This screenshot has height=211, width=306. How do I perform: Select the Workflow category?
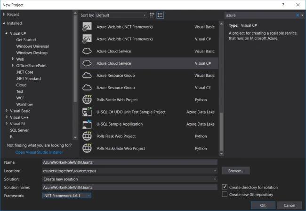(24, 105)
